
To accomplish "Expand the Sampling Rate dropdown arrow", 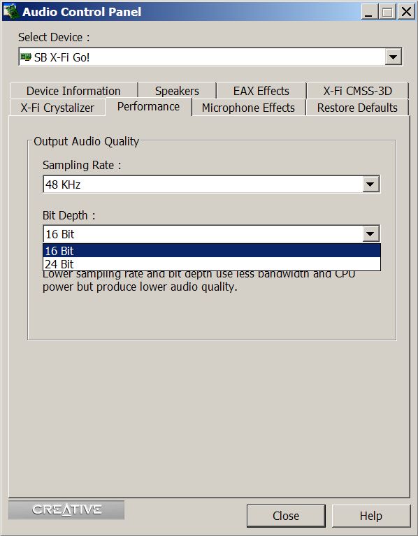I will point(370,184).
